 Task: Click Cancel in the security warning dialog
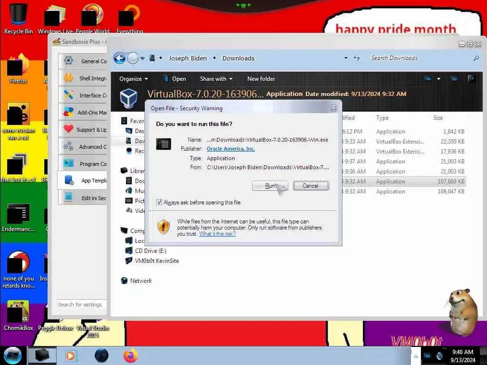tap(311, 186)
